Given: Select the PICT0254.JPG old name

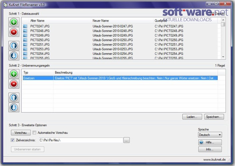Looking at the screenshot, I should pos(40,54).
